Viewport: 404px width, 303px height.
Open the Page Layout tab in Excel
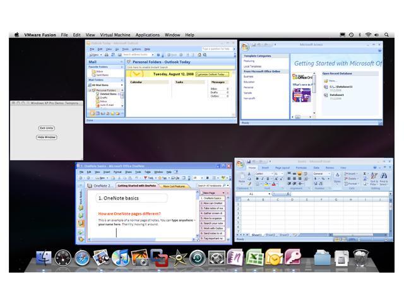coord(282,168)
